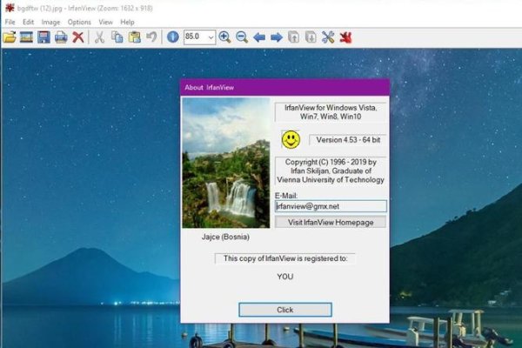Image resolution: width=522 pixels, height=348 pixels.
Task: Click the red Delete X icon
Action: 78,37
